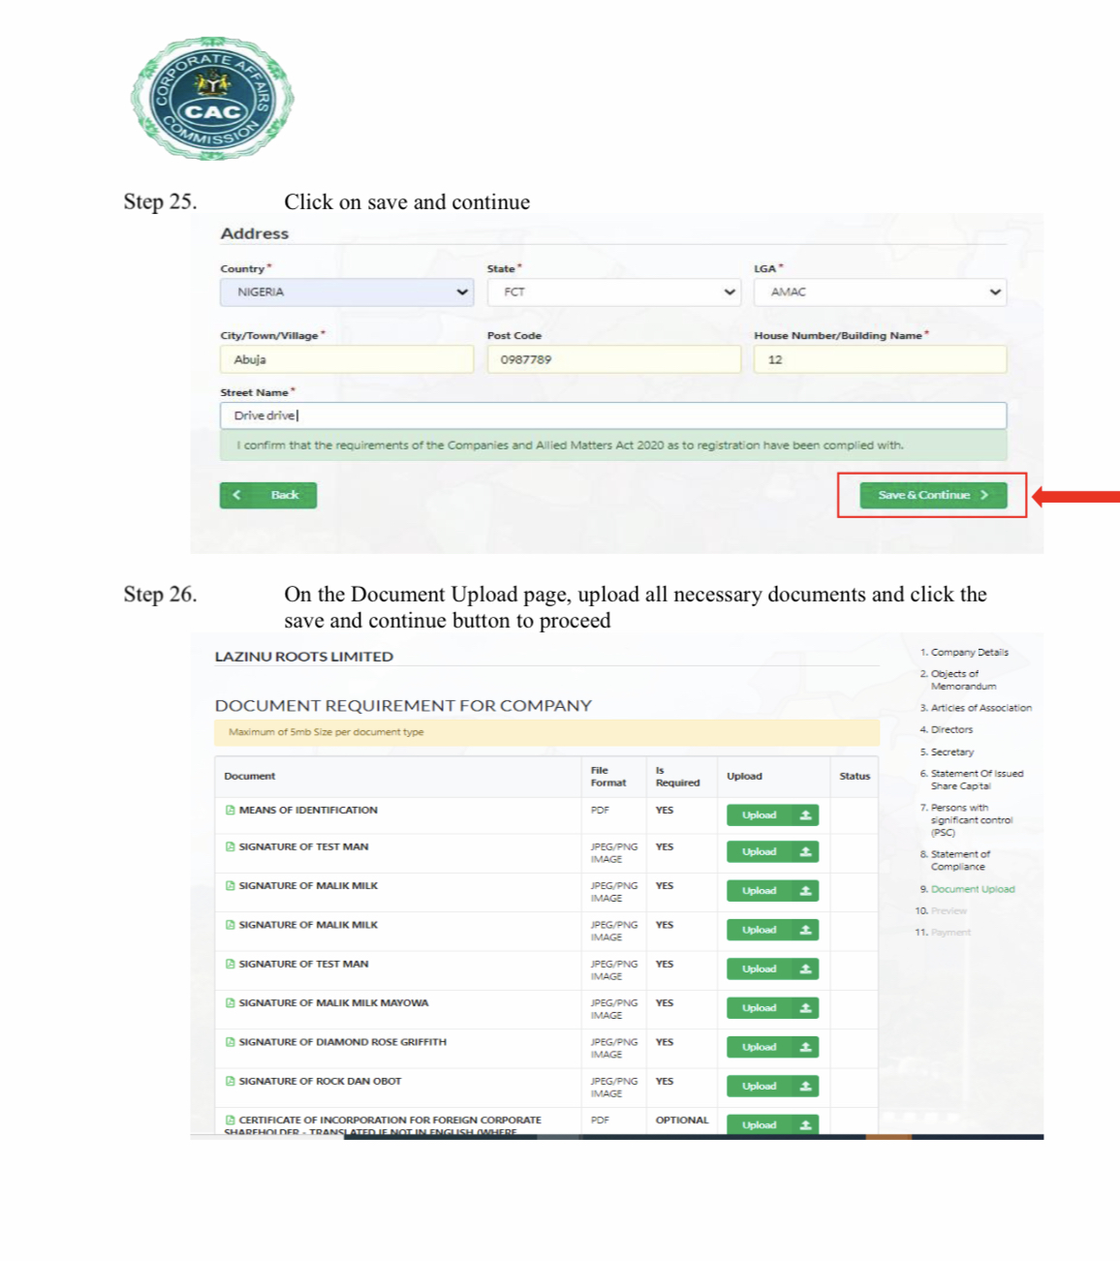The height and width of the screenshot is (1261, 1120).
Task: Upload certificate of incorporation for foreign corporate
Action: pyautogui.click(x=772, y=1124)
